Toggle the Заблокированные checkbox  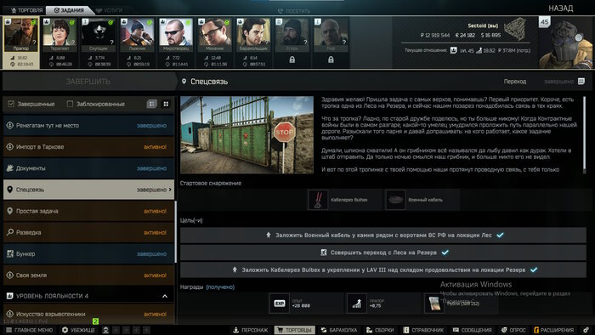70,104
